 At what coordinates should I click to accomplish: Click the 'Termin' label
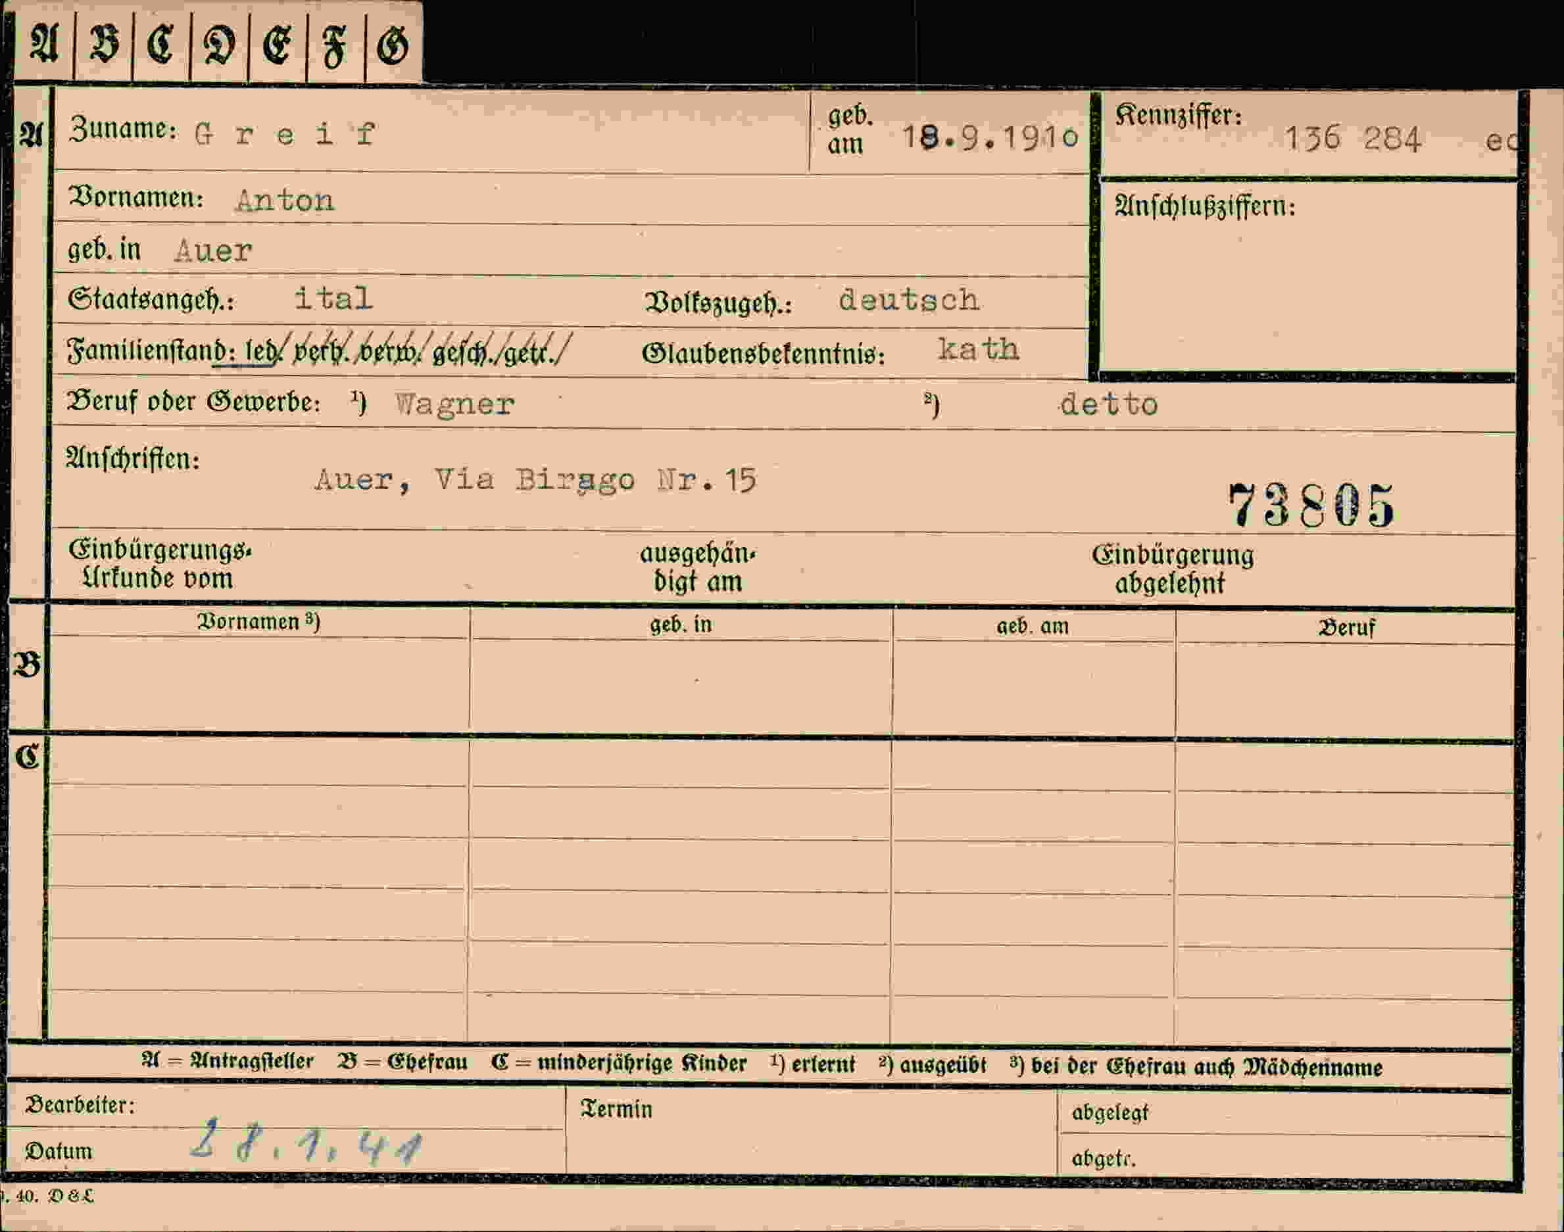616,1109
